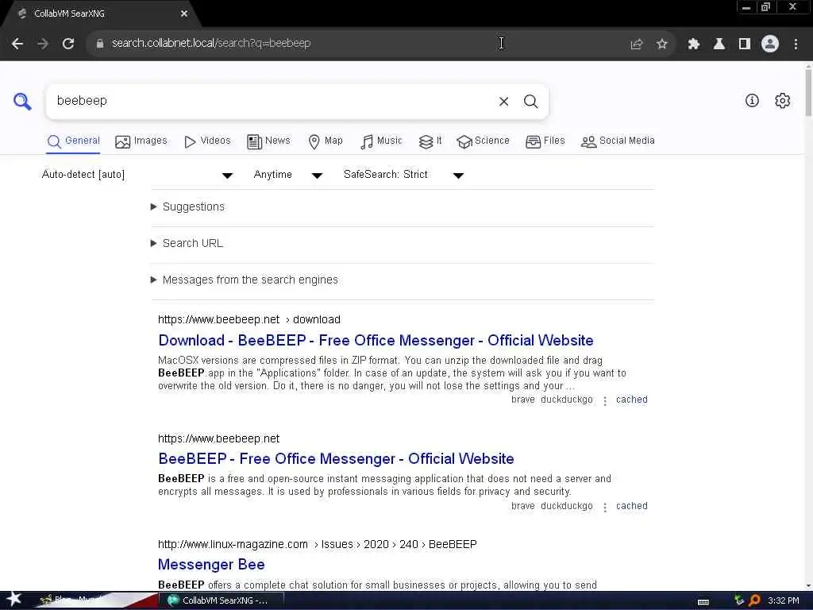Submit the search with the magnifier button
Image resolution: width=813 pixels, height=610 pixels.
[530, 101]
